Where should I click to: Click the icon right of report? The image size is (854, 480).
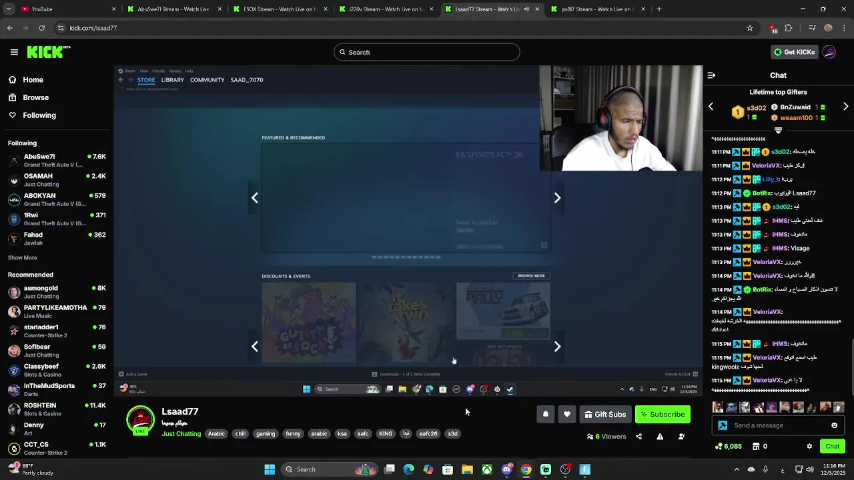click(681, 437)
